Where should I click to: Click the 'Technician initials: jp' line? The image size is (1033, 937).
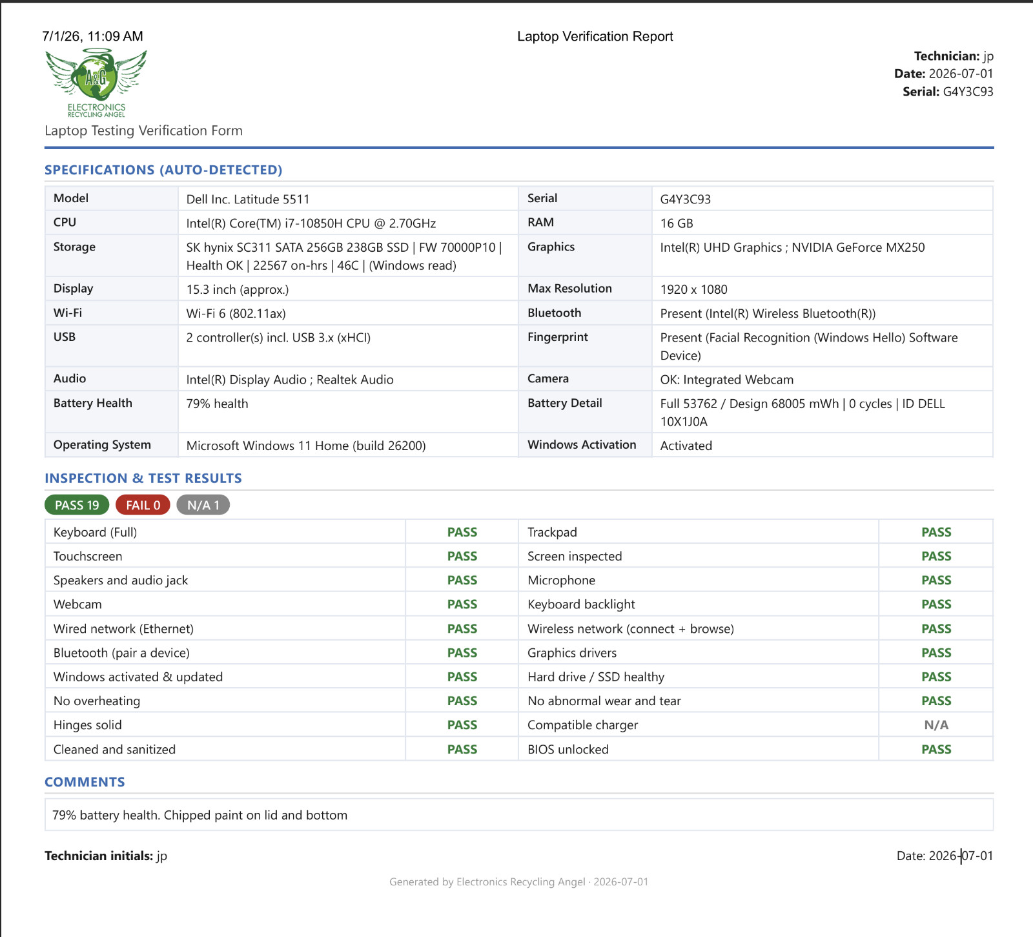coord(106,856)
